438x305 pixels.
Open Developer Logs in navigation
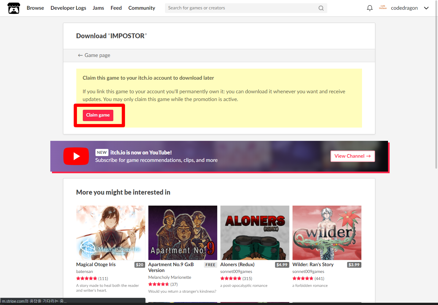click(68, 8)
